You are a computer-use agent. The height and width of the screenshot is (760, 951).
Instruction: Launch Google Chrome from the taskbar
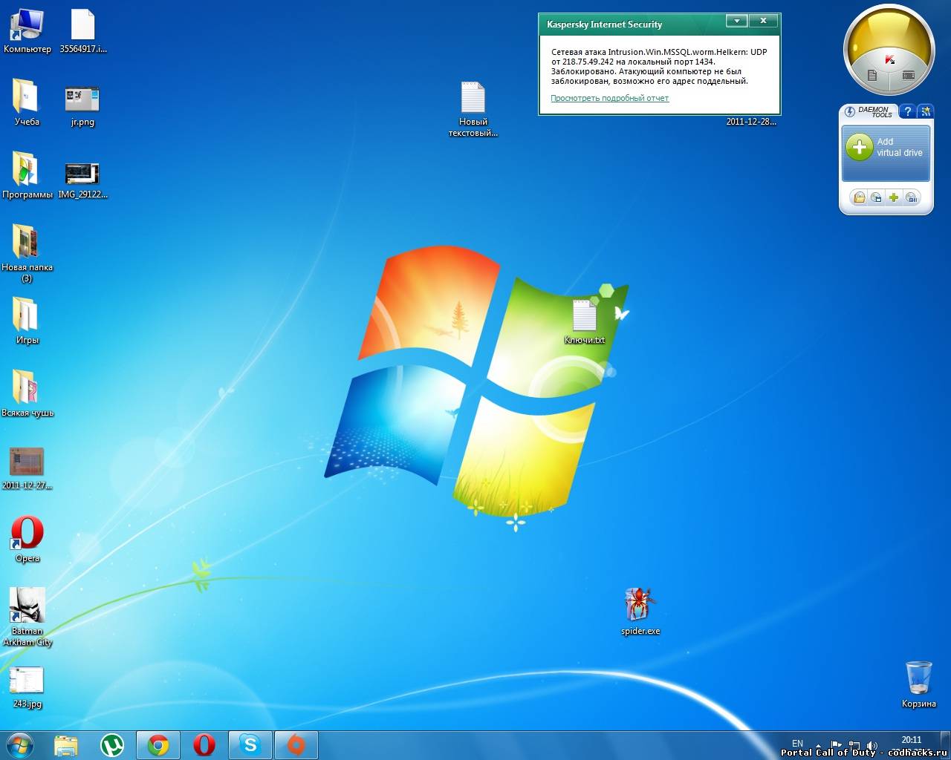tap(158, 744)
